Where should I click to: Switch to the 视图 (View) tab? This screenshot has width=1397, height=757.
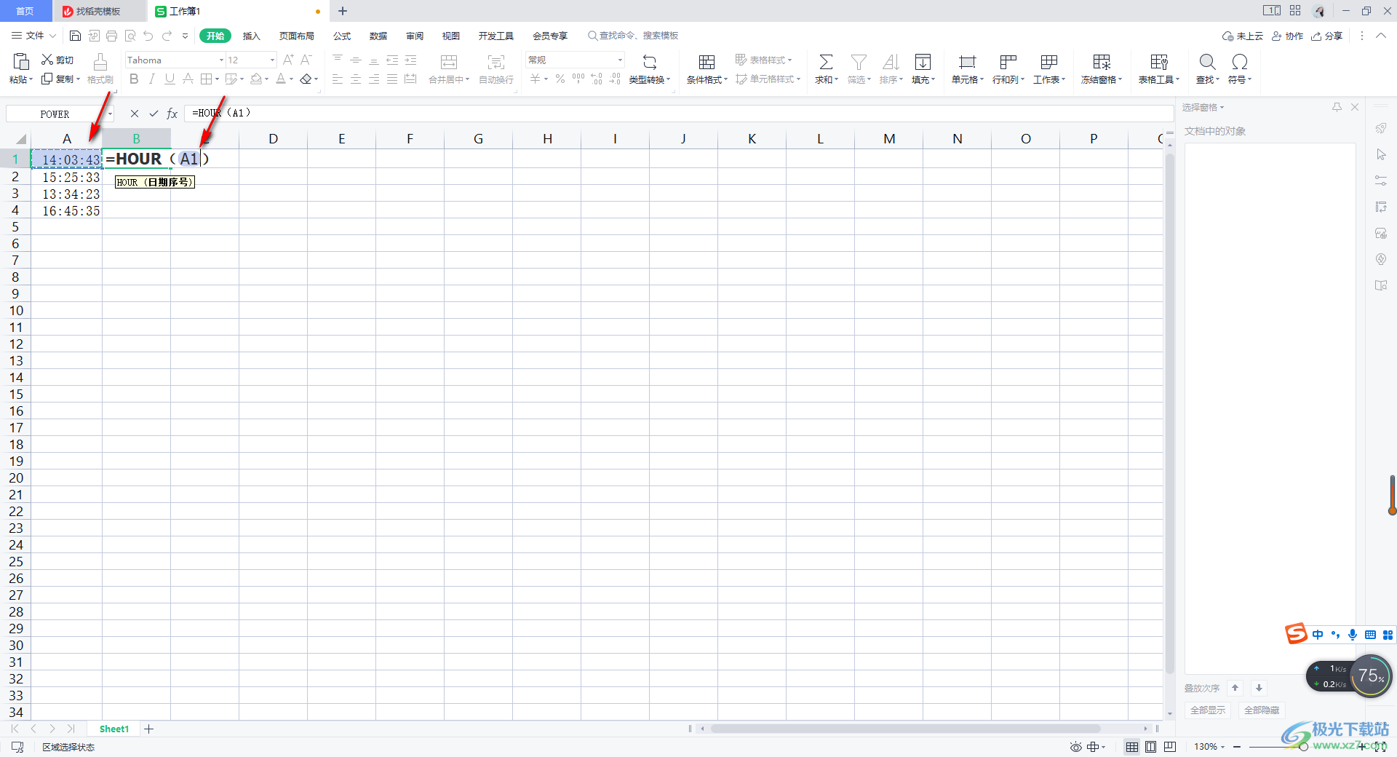coord(451,36)
